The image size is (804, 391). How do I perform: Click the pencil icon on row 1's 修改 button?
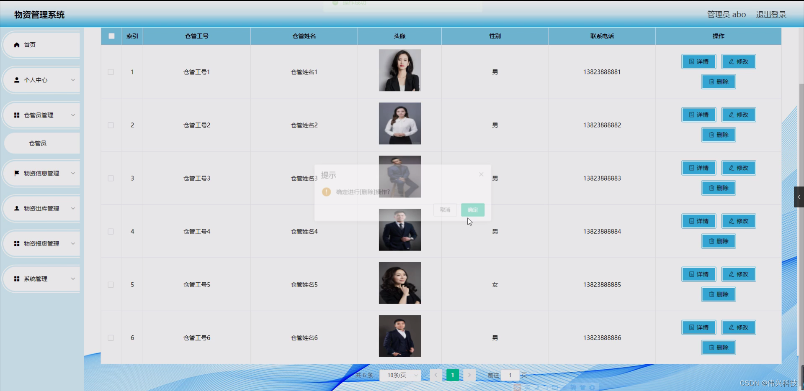(731, 61)
